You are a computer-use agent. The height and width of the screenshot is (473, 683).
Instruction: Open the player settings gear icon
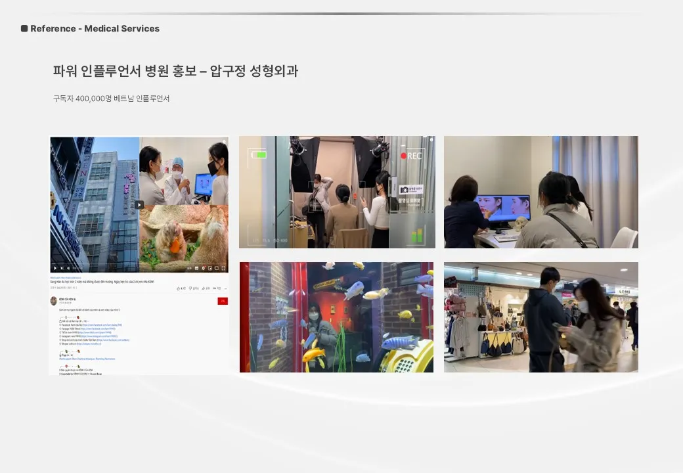pyautogui.click(x=204, y=268)
